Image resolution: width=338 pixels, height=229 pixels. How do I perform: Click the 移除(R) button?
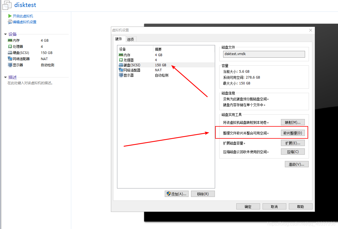coord(203,194)
